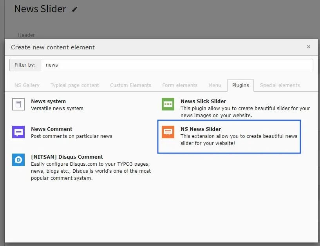Click the 'Versatile news system' description
This screenshot has height=246, width=320.
[57, 108]
